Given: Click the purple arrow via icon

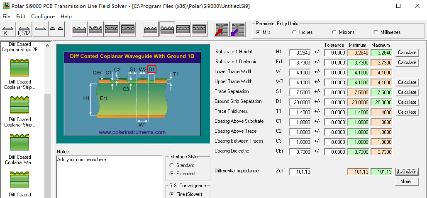Looking at the screenshot, I should [238, 29].
